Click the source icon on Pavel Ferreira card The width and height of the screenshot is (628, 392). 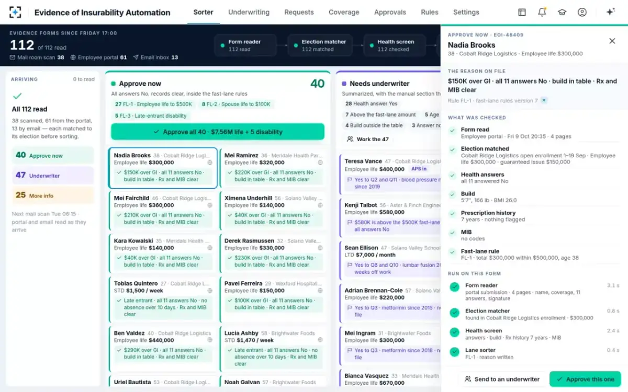click(x=320, y=291)
